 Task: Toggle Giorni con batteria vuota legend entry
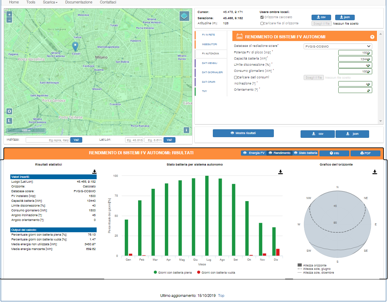coord(216,273)
